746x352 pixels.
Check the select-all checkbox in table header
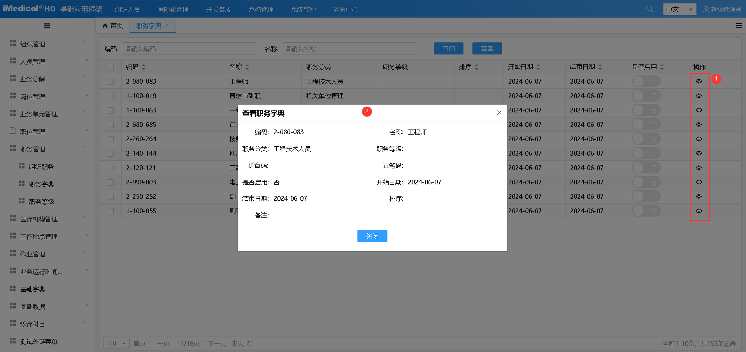[x=111, y=67]
